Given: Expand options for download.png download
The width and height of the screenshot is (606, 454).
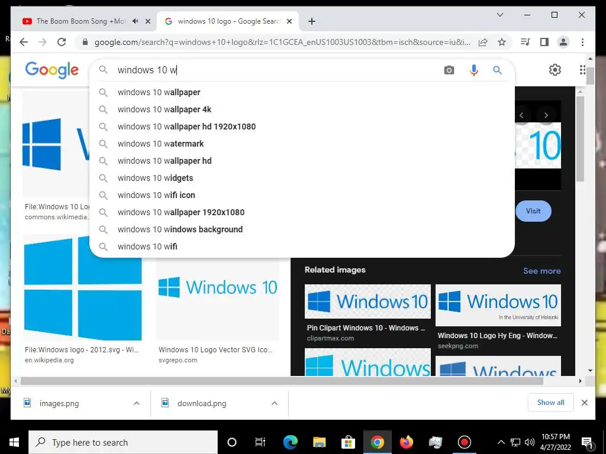Looking at the screenshot, I should pos(275,403).
